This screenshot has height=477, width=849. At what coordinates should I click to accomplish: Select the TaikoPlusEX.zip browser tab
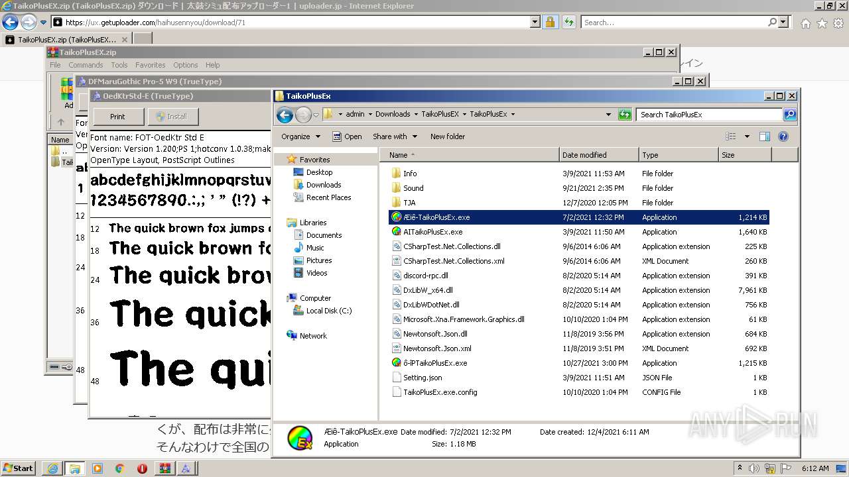click(66, 40)
